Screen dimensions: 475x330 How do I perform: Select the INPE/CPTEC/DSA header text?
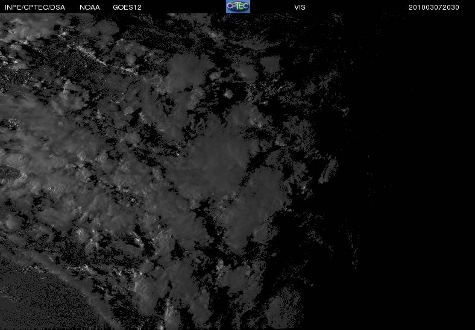point(35,7)
